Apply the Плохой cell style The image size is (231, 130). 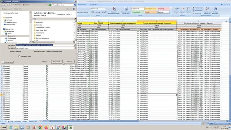pyautogui.click(x=164, y=9)
